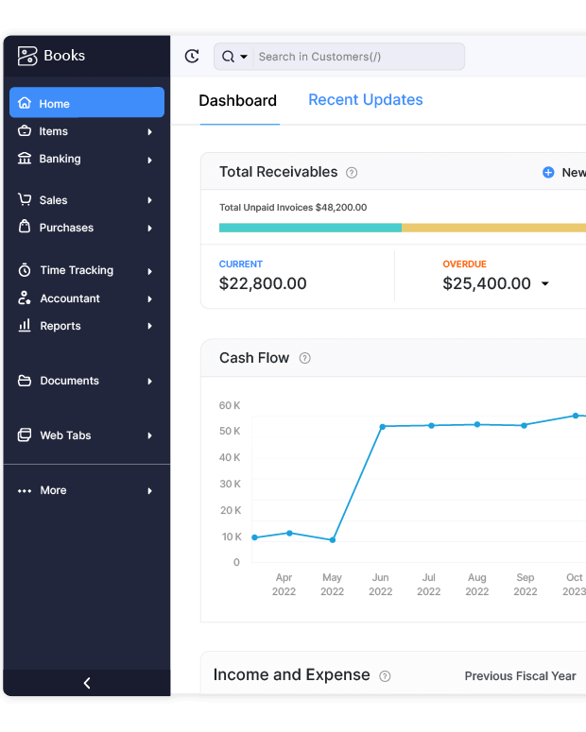Image resolution: width=586 pixels, height=732 pixels.
Task: Click the teal current receivables bar
Action: click(x=310, y=228)
